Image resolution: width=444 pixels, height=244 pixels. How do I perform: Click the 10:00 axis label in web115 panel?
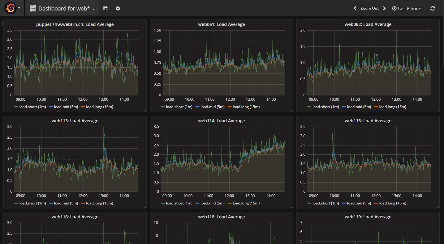[x=334, y=196]
